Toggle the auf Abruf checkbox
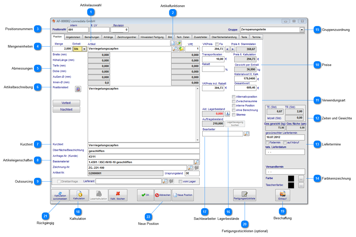 [x=285, y=142]
